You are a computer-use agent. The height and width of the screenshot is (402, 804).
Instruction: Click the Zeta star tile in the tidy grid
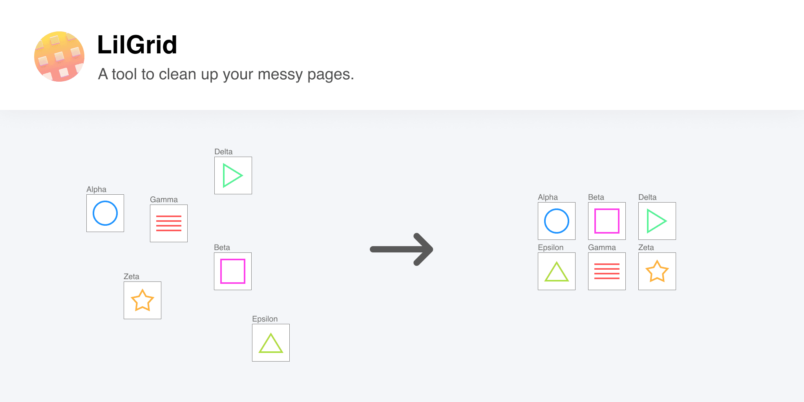click(x=657, y=271)
